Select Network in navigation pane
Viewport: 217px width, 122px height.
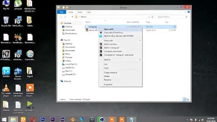[67, 81]
